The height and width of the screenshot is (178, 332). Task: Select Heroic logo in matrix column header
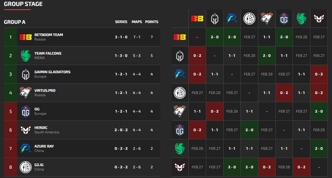[319, 19]
